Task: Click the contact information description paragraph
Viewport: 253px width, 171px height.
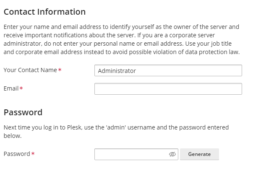Action: [122, 39]
